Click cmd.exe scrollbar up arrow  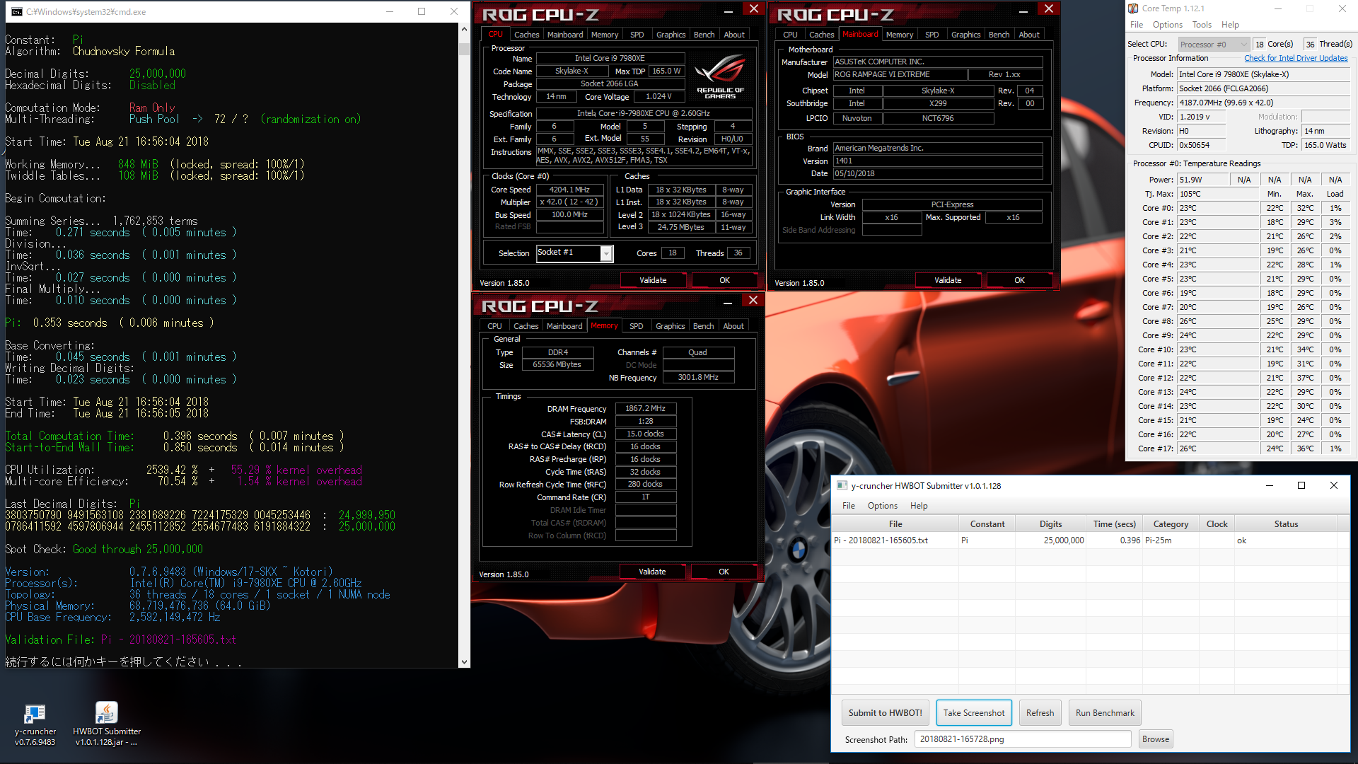click(x=464, y=29)
